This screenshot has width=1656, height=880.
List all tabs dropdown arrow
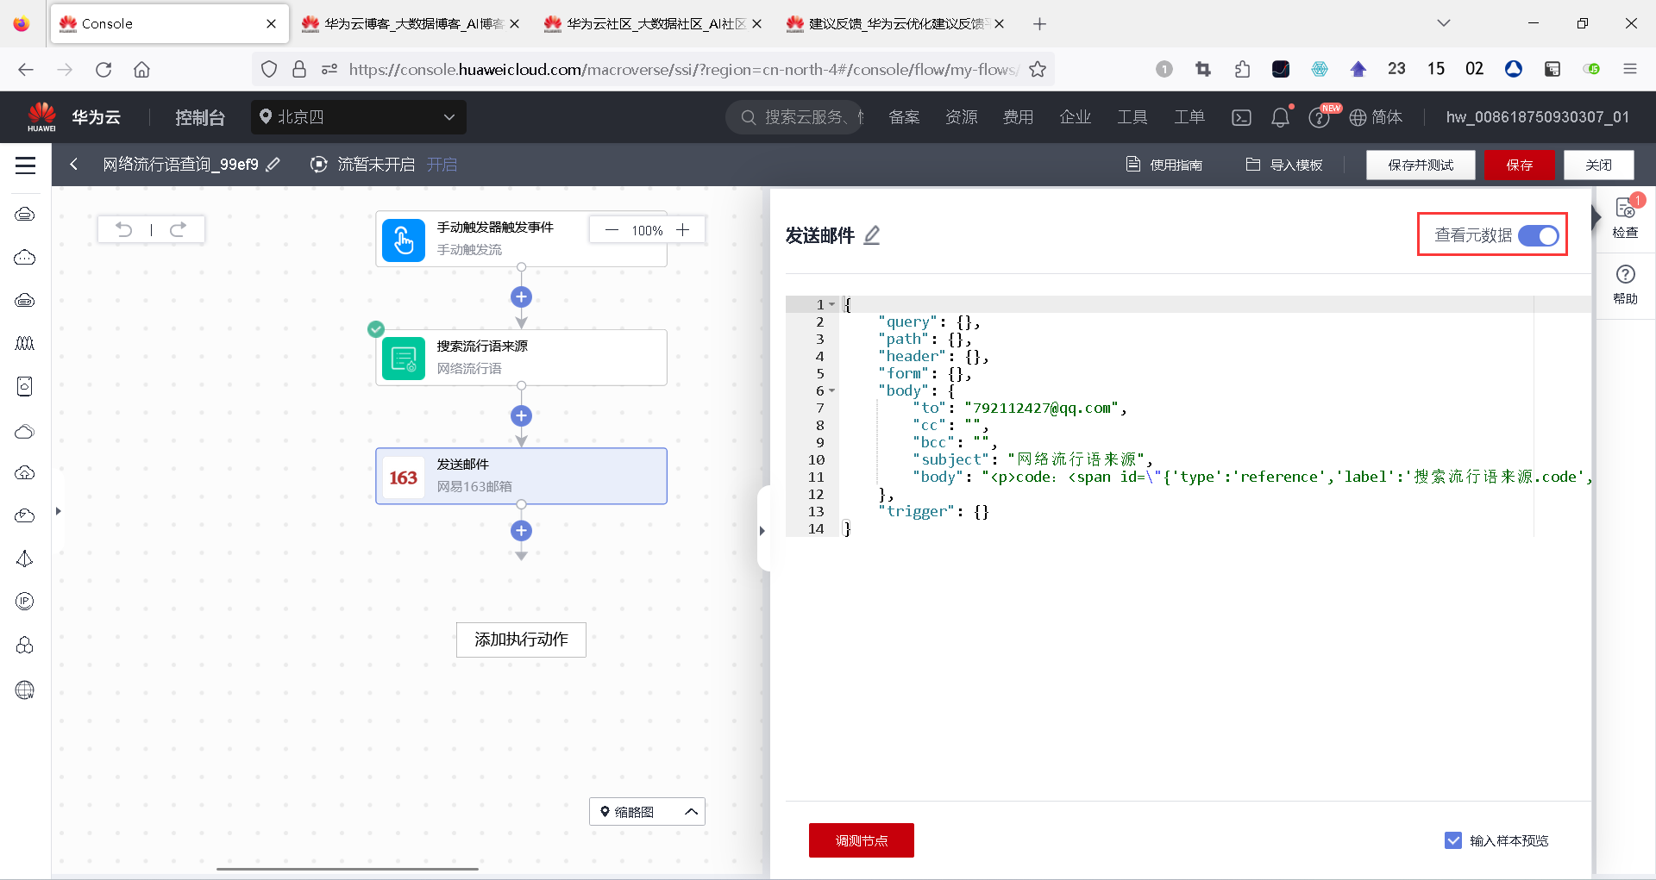1443,23
